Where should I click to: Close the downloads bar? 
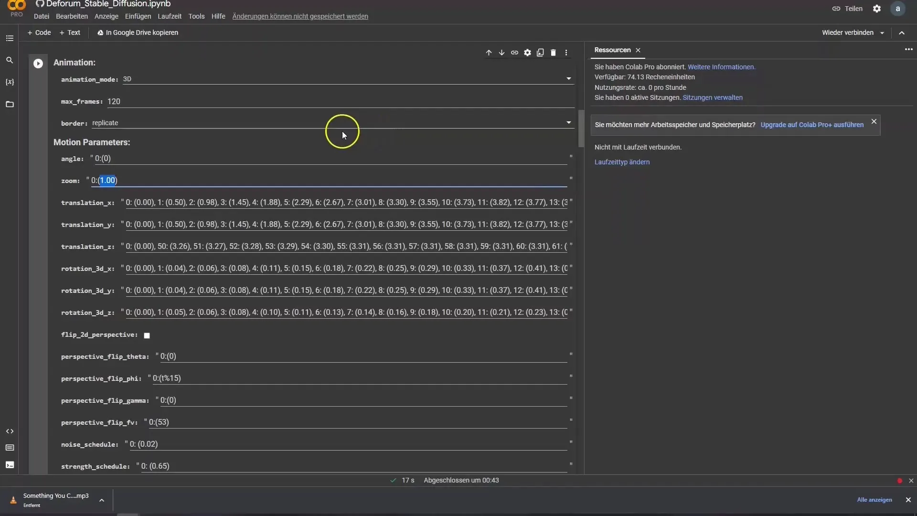pos(908,500)
